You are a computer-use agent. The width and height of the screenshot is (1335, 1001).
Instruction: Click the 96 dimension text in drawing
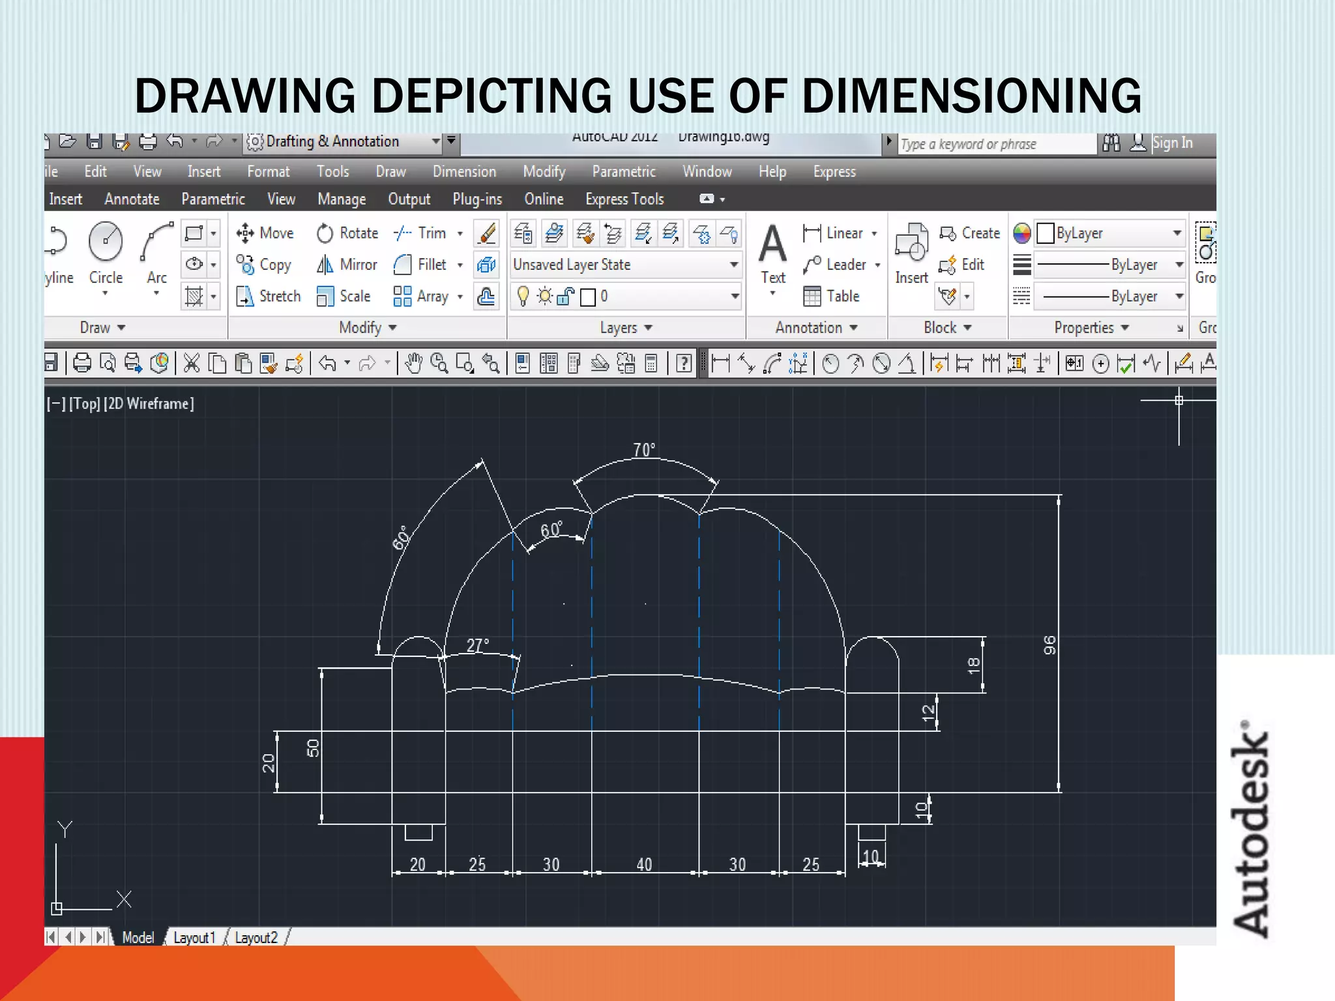point(1049,645)
